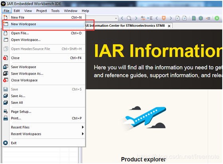Select the Print... menu entry
Screen dimensions: 223x164
(44, 118)
